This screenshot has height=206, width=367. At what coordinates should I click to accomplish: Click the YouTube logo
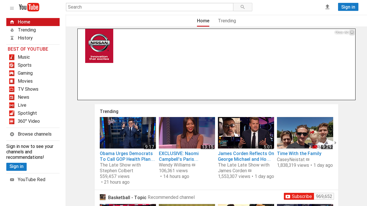(29, 7)
